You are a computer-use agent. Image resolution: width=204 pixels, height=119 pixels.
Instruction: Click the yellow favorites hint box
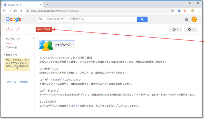17,64
